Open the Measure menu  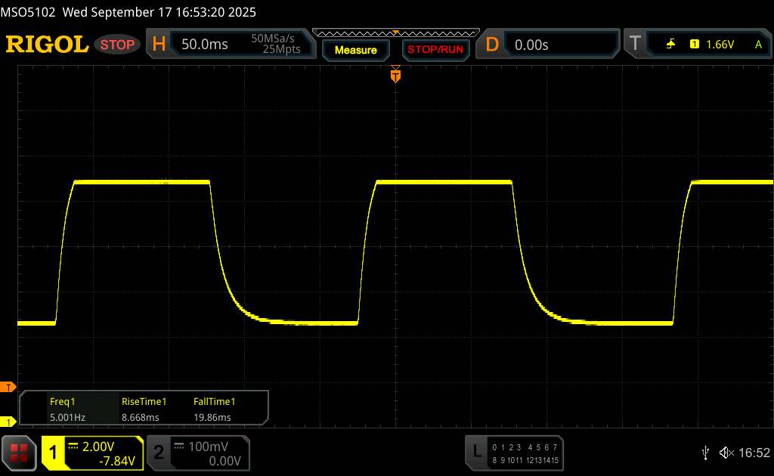pos(355,50)
